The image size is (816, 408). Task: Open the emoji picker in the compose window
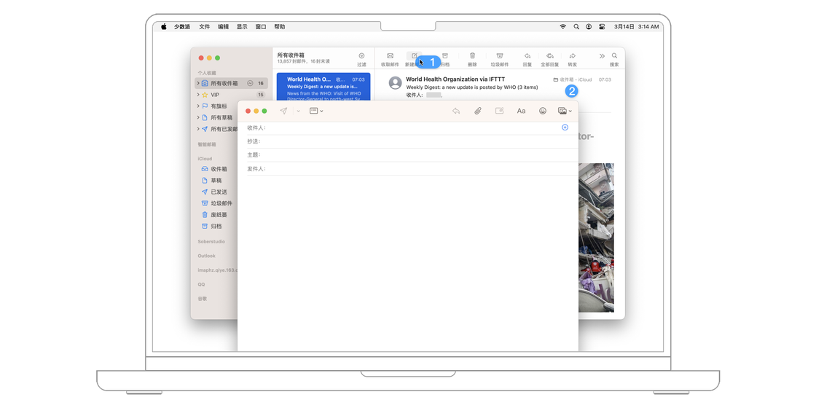point(543,111)
